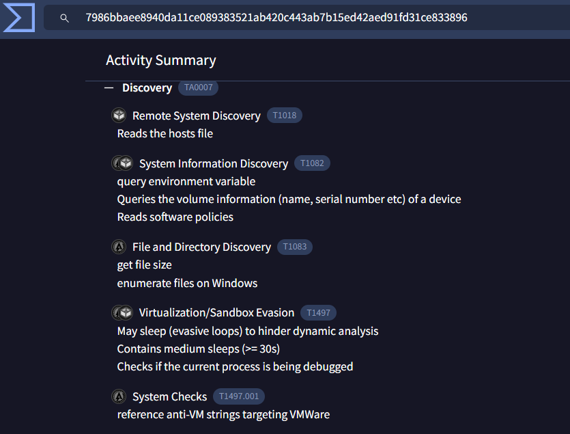
Task: Click the Remote System Discovery title
Action: (197, 116)
